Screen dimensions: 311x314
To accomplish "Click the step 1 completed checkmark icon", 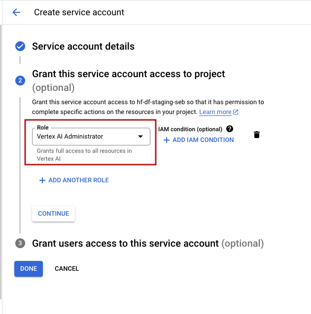I will (x=20, y=47).
